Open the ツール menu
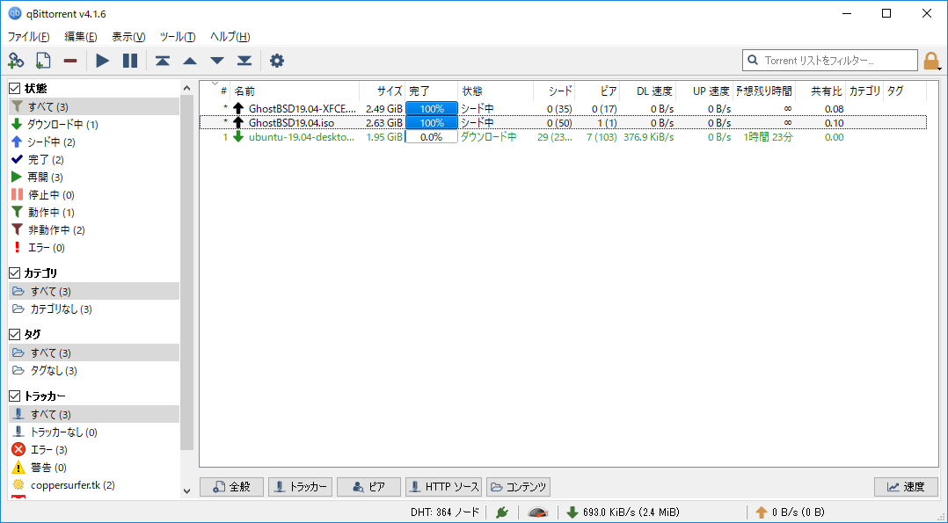Image resolution: width=948 pixels, height=523 pixels. (178, 37)
